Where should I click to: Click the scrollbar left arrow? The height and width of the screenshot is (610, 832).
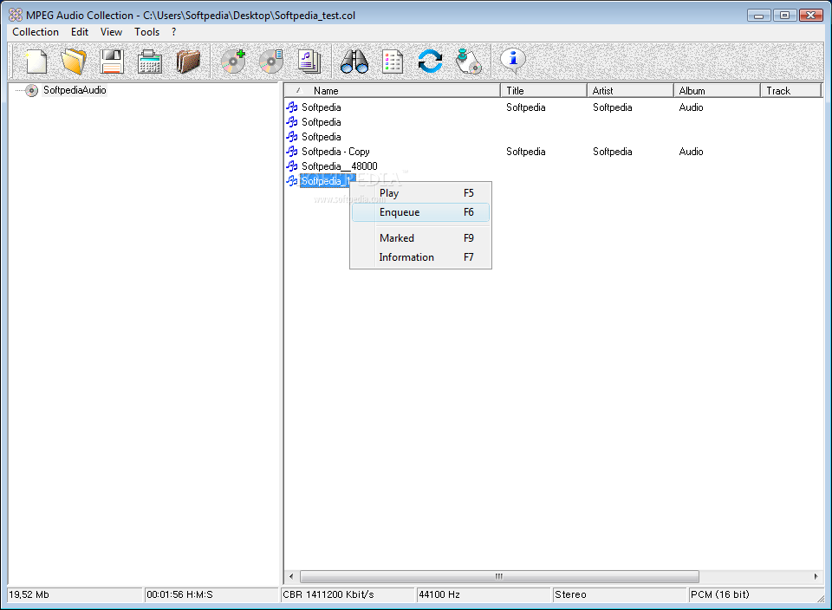coord(291,576)
